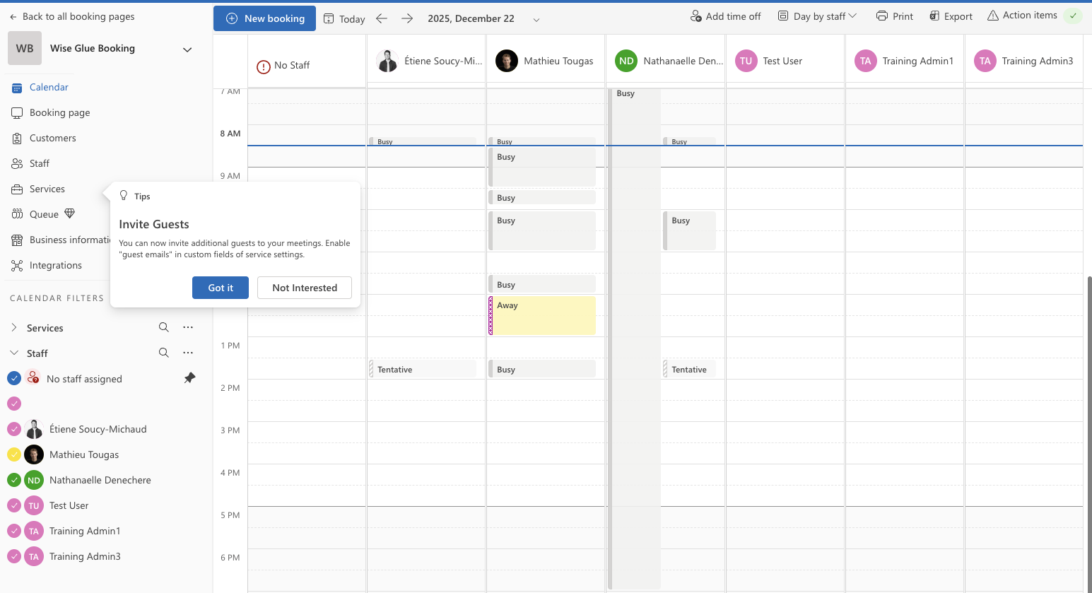Open the Day by staff view dropdown
The height and width of the screenshot is (593, 1092).
click(x=816, y=14)
